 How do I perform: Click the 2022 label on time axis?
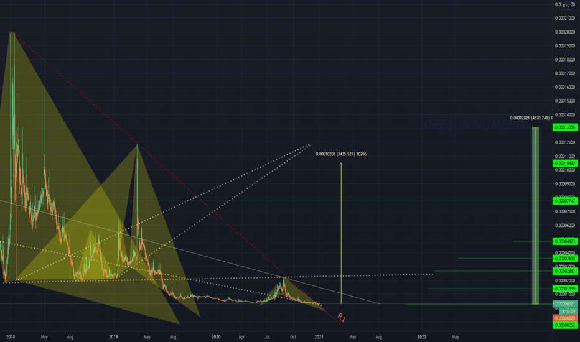click(x=422, y=337)
